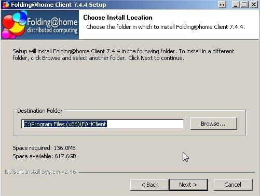Click the 'Choose Install Location' heading
The height and width of the screenshot is (196, 260).
118,18
